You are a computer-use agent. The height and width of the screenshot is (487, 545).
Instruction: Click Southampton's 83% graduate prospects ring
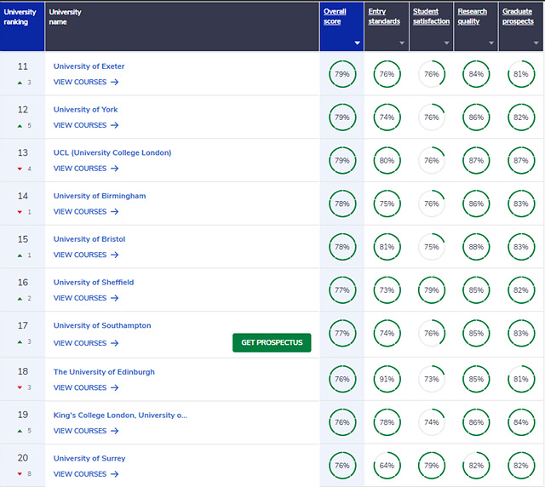(521, 334)
